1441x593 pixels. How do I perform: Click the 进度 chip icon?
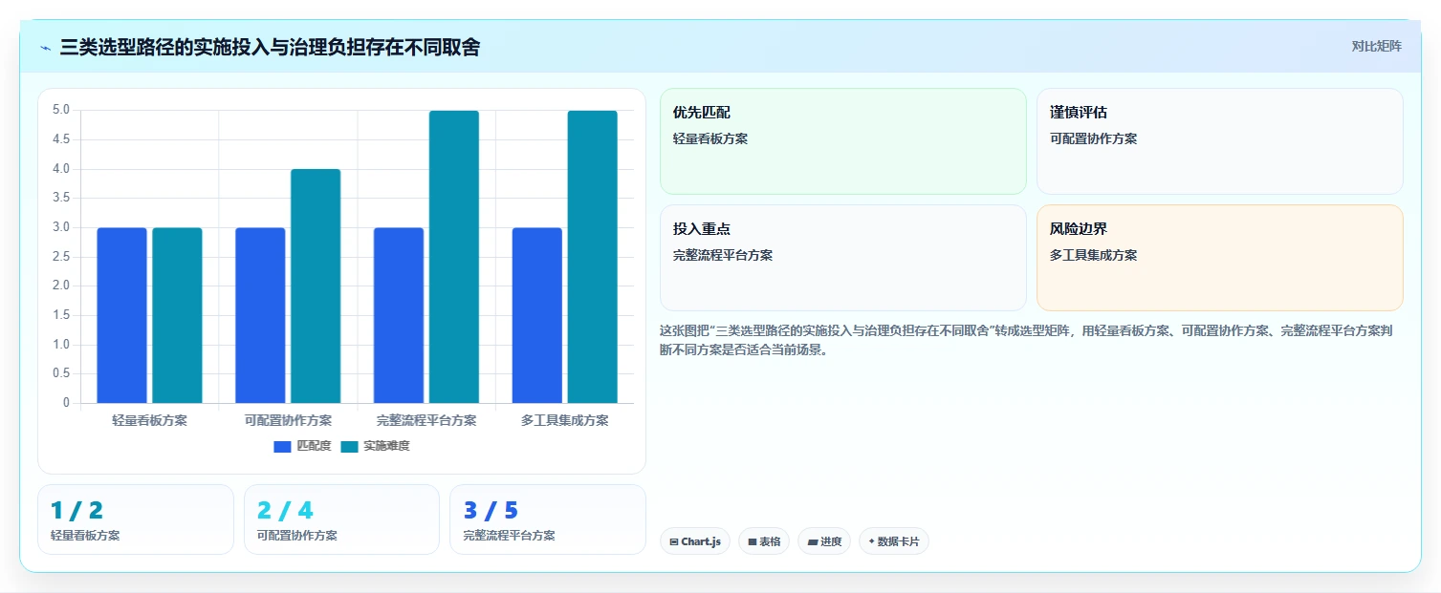click(813, 542)
